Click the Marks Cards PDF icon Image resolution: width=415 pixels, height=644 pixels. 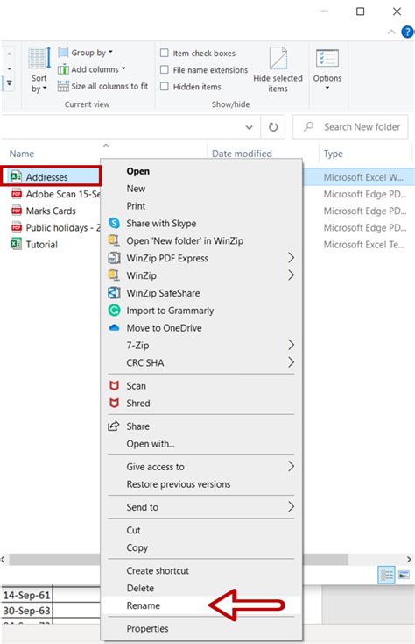pyautogui.click(x=17, y=211)
